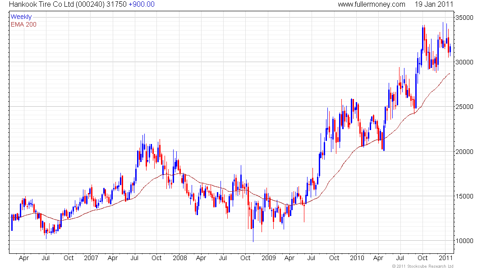Click the 2007 year axis label
Screen dimensions: 496x270
pos(91,258)
